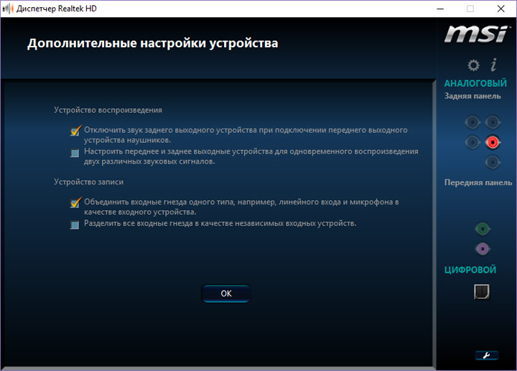Click 'Устройство воспроизведения' section label
This screenshot has width=517, height=371.
coord(108,110)
